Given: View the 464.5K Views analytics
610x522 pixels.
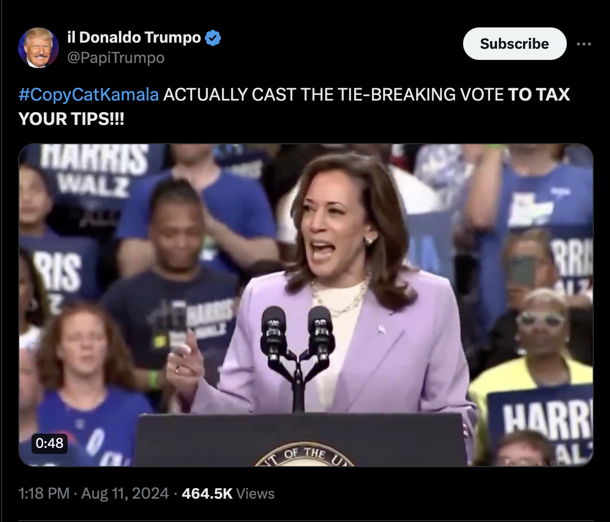Looking at the screenshot, I should click(228, 493).
